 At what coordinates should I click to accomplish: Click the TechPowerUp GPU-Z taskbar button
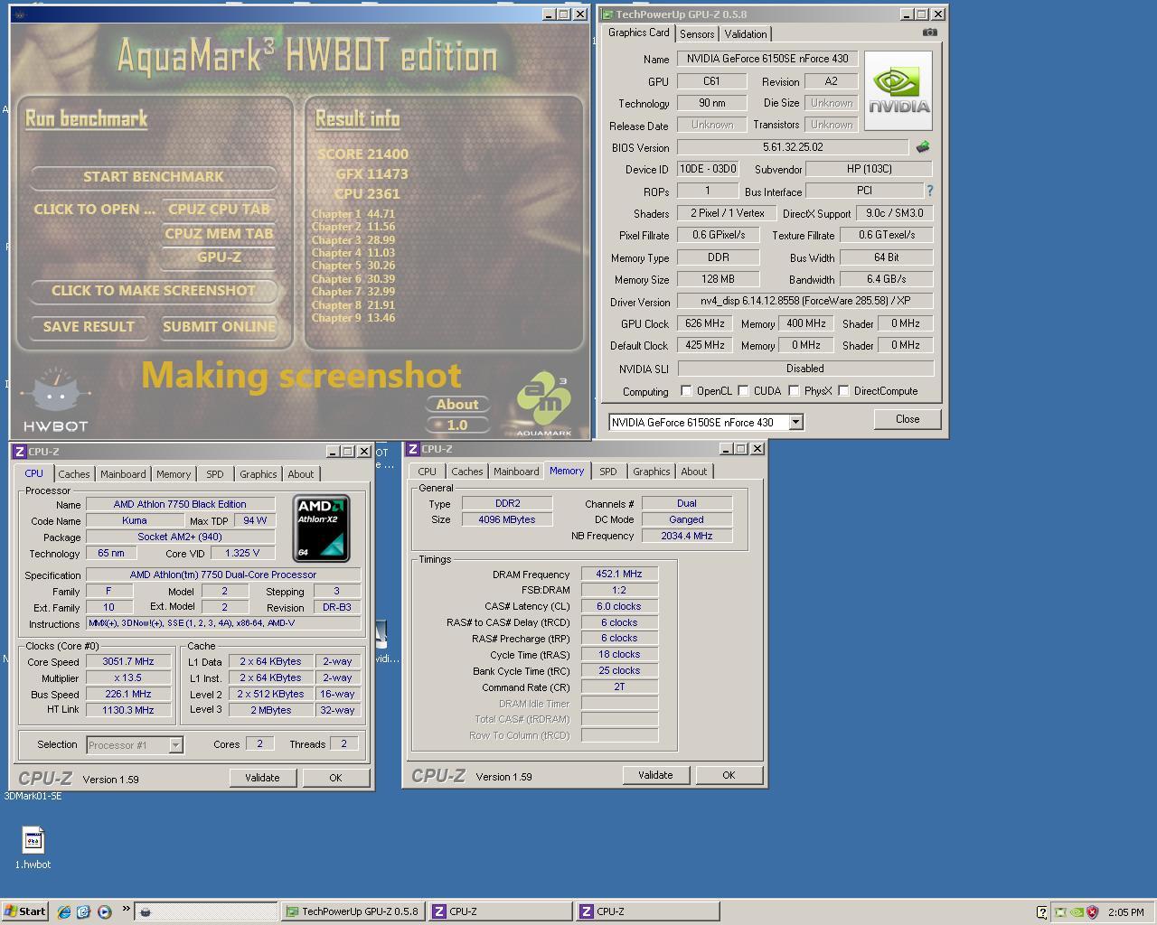353,911
